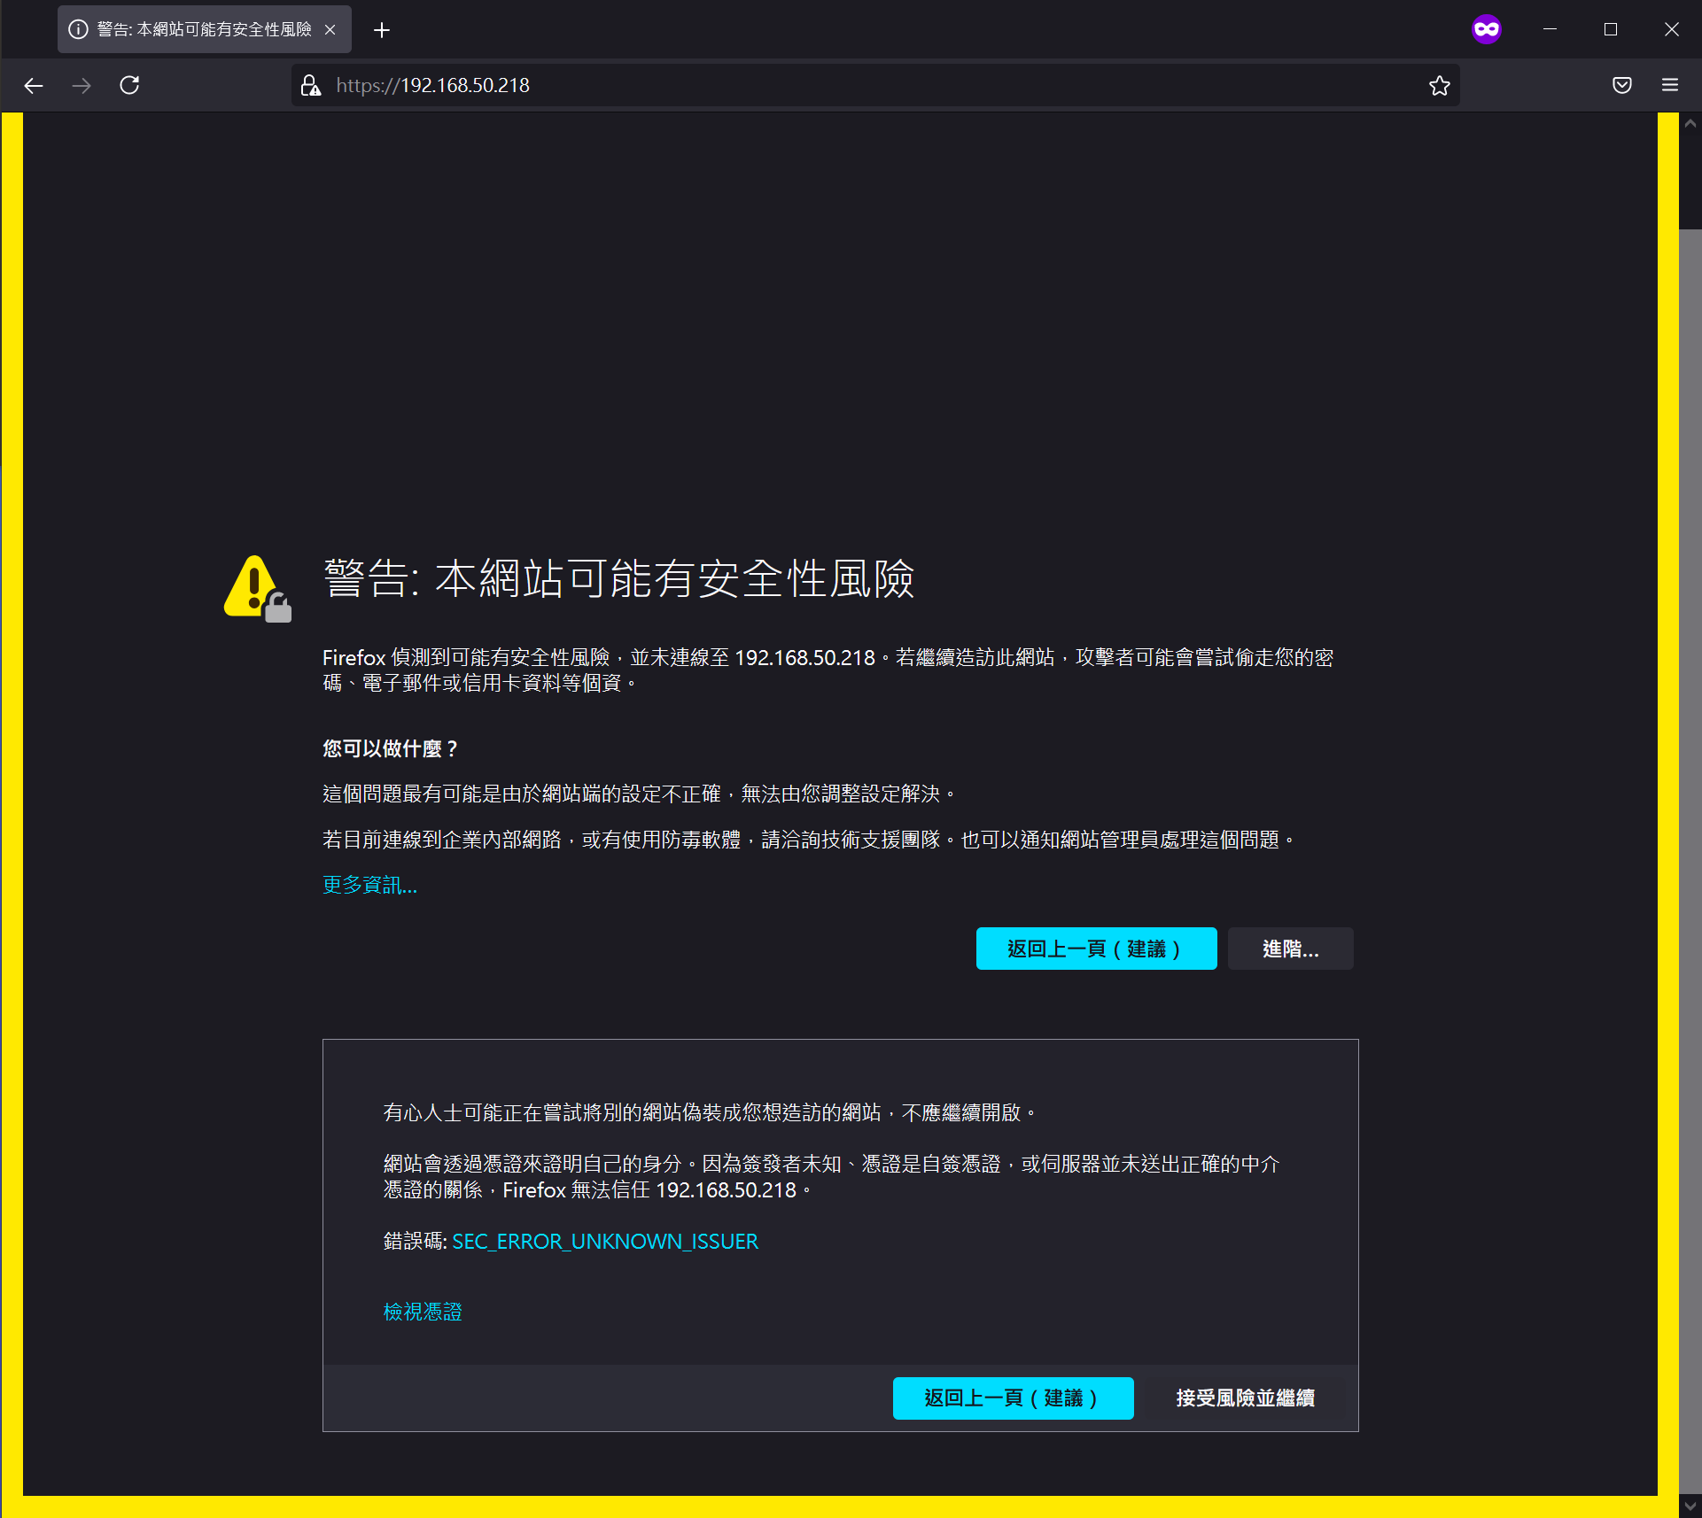This screenshot has width=1702, height=1518.
Task: Click the scrollbar up arrow
Action: [x=1690, y=124]
